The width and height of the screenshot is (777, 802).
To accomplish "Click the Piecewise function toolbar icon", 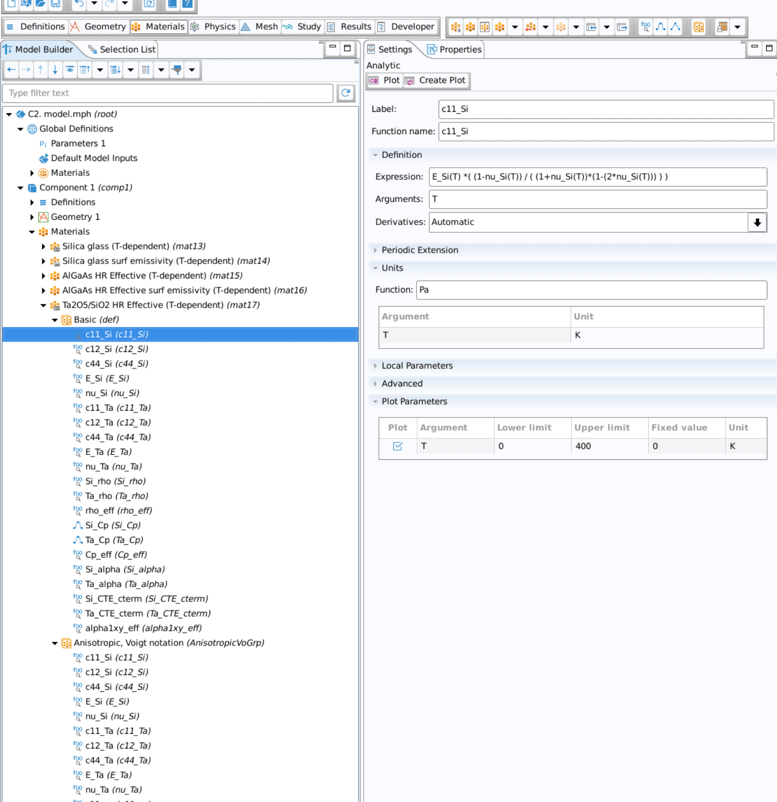I will coord(675,27).
